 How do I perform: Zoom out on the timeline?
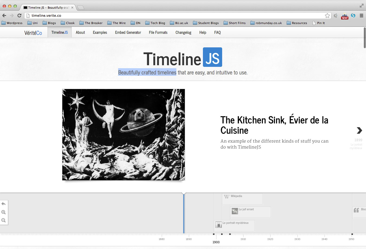pos(4,220)
